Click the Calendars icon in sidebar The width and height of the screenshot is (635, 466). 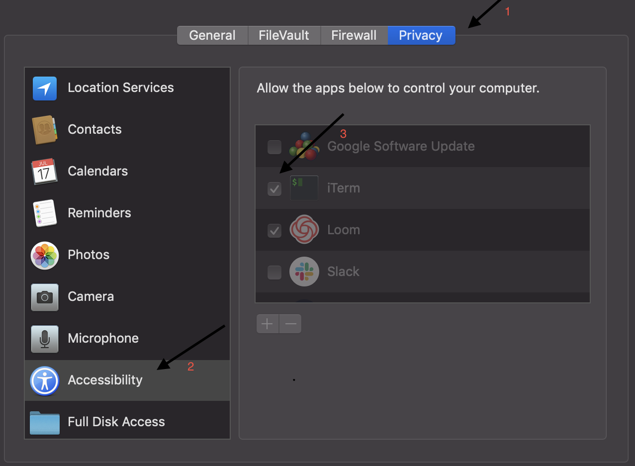pos(45,172)
